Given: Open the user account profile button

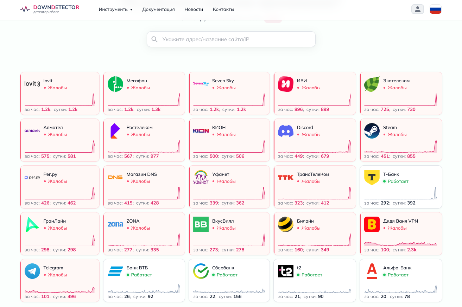Looking at the screenshot, I should coord(418,9).
